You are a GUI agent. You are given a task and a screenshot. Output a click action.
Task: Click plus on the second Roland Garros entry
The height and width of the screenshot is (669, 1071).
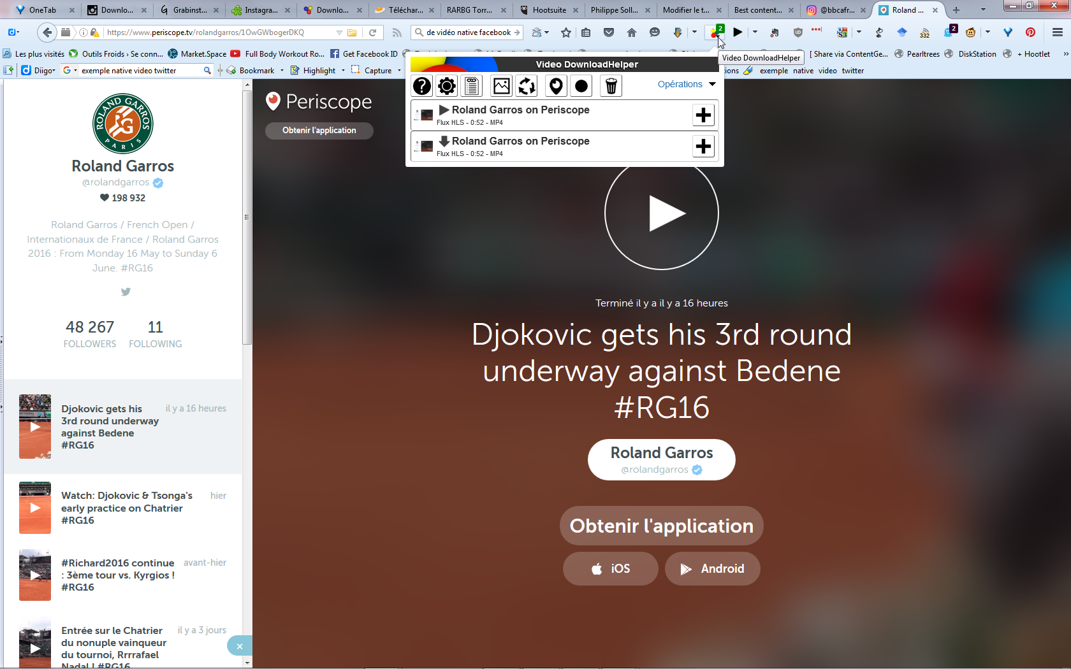pos(703,147)
